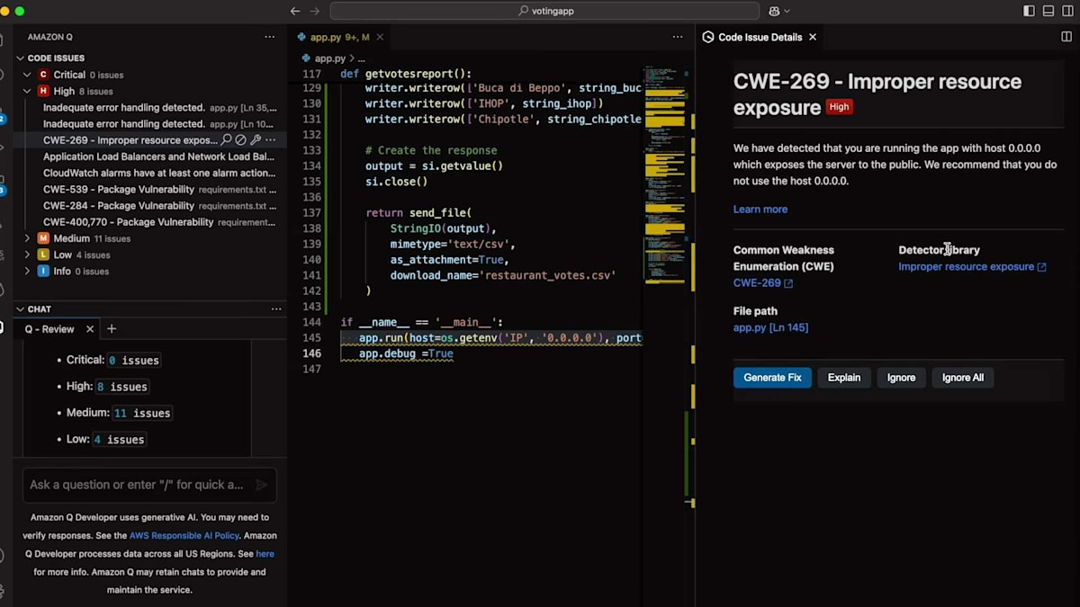
Task: Select the CloudWatch alarms issue
Action: (x=159, y=173)
